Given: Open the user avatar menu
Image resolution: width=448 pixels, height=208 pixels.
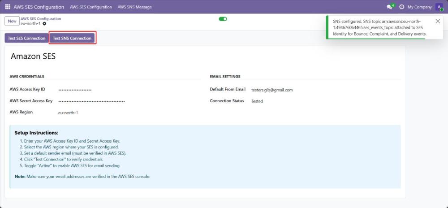Looking at the screenshot, I should 439,7.
